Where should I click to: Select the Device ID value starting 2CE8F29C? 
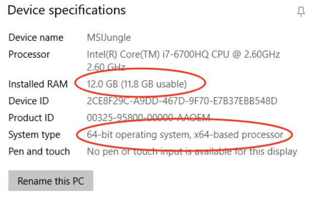point(182,101)
